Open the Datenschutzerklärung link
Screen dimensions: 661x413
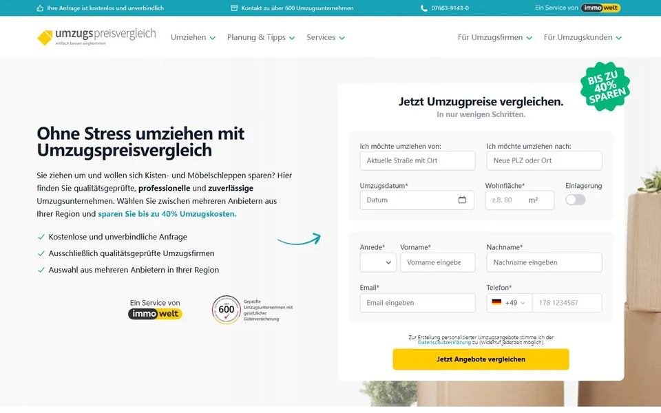[x=444, y=343]
